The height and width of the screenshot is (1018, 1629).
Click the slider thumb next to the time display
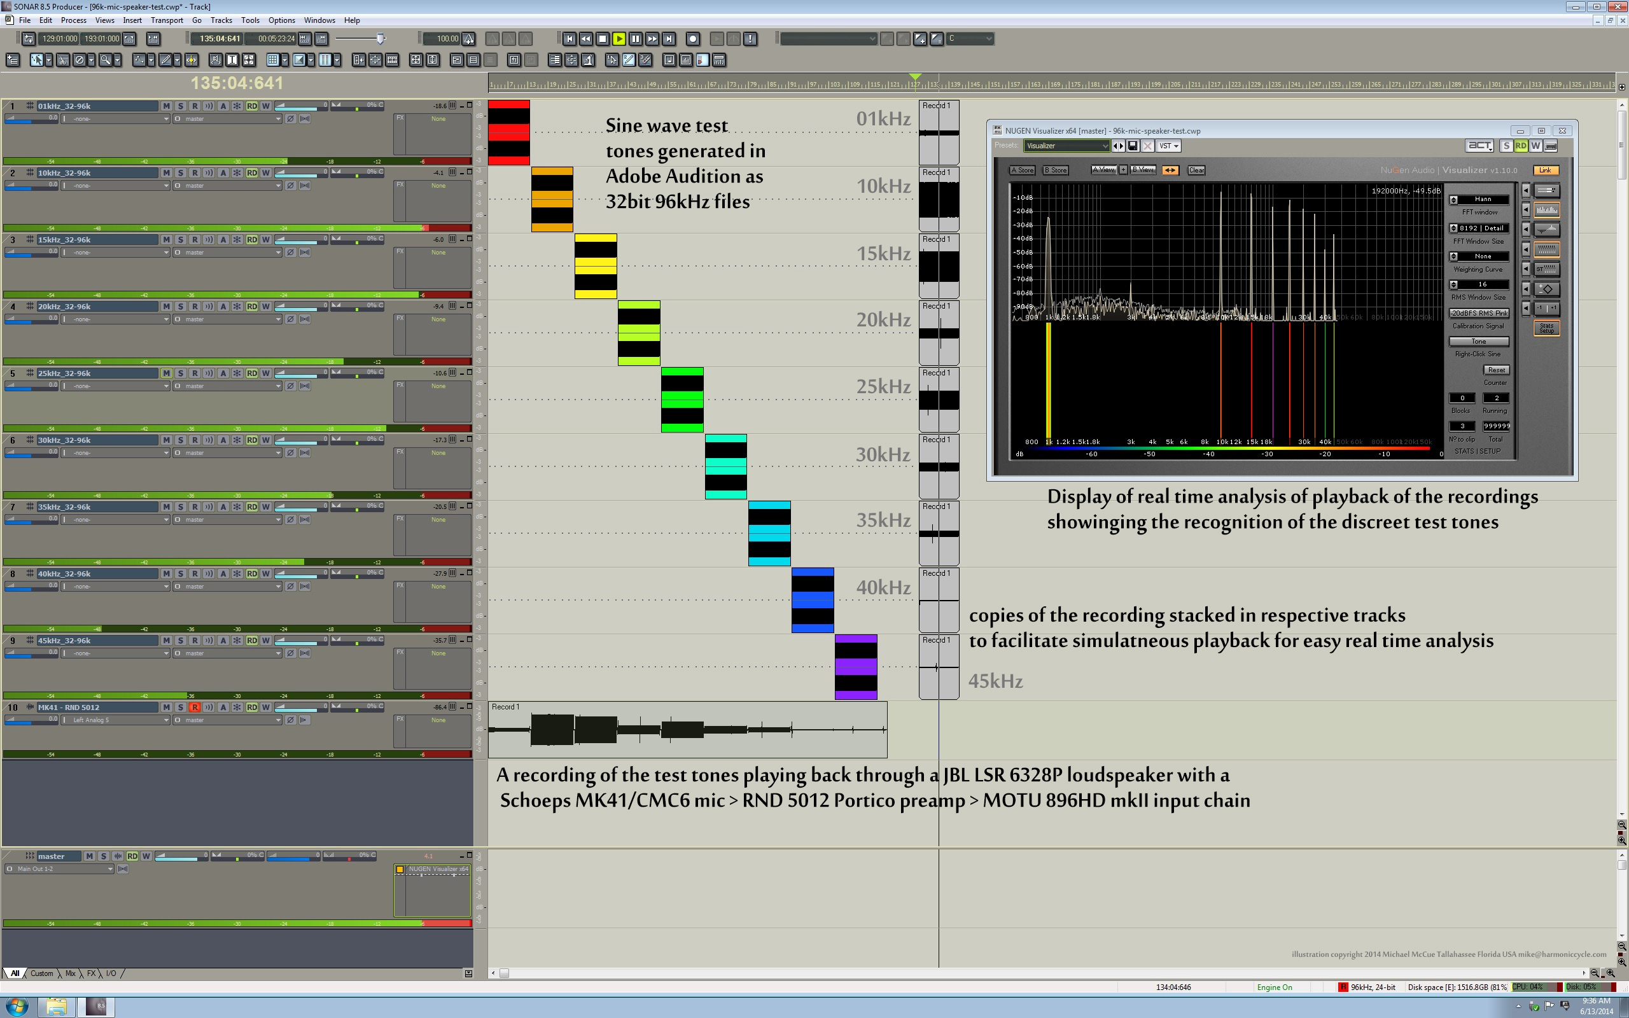point(381,39)
